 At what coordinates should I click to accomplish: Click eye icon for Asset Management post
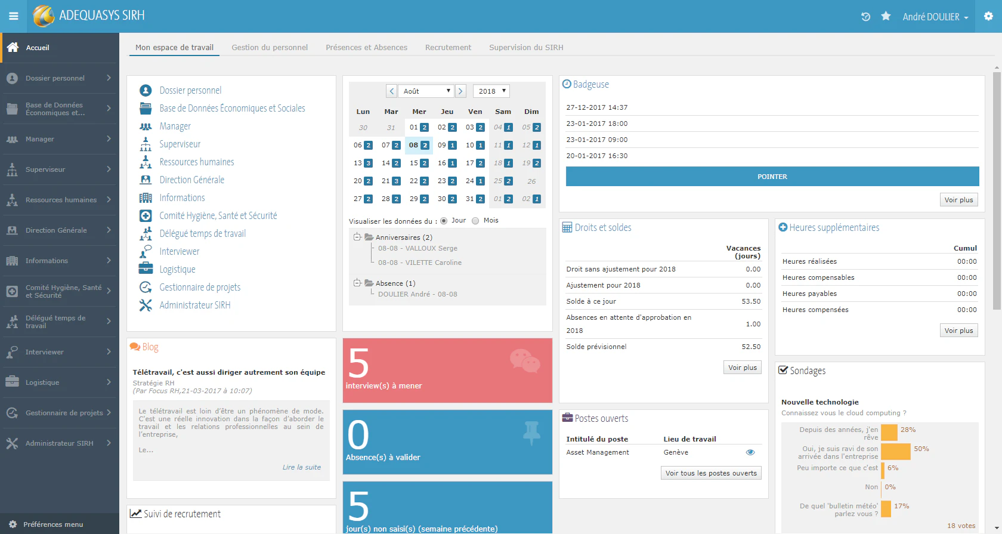click(x=750, y=452)
